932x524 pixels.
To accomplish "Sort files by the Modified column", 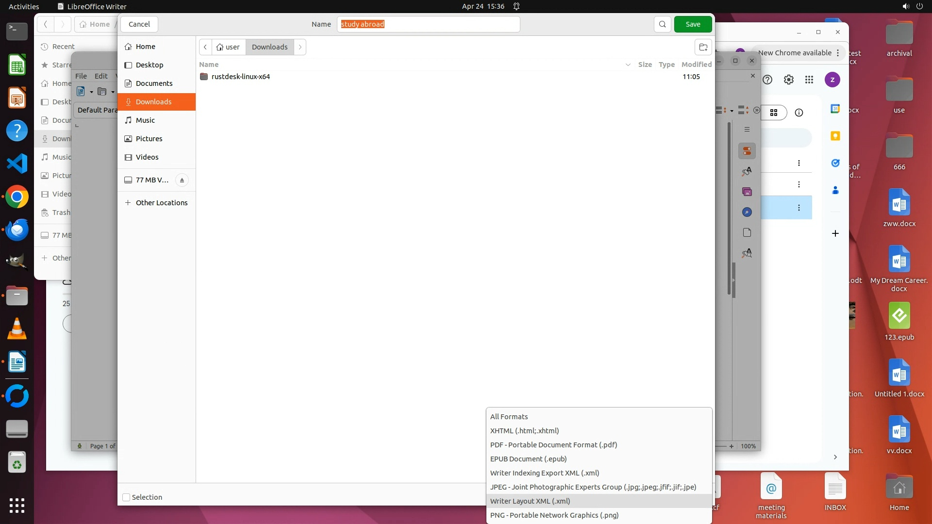I will [x=696, y=65].
